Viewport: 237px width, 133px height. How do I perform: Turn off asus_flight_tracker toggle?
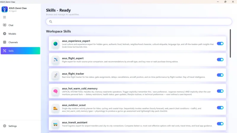coord(220,75)
